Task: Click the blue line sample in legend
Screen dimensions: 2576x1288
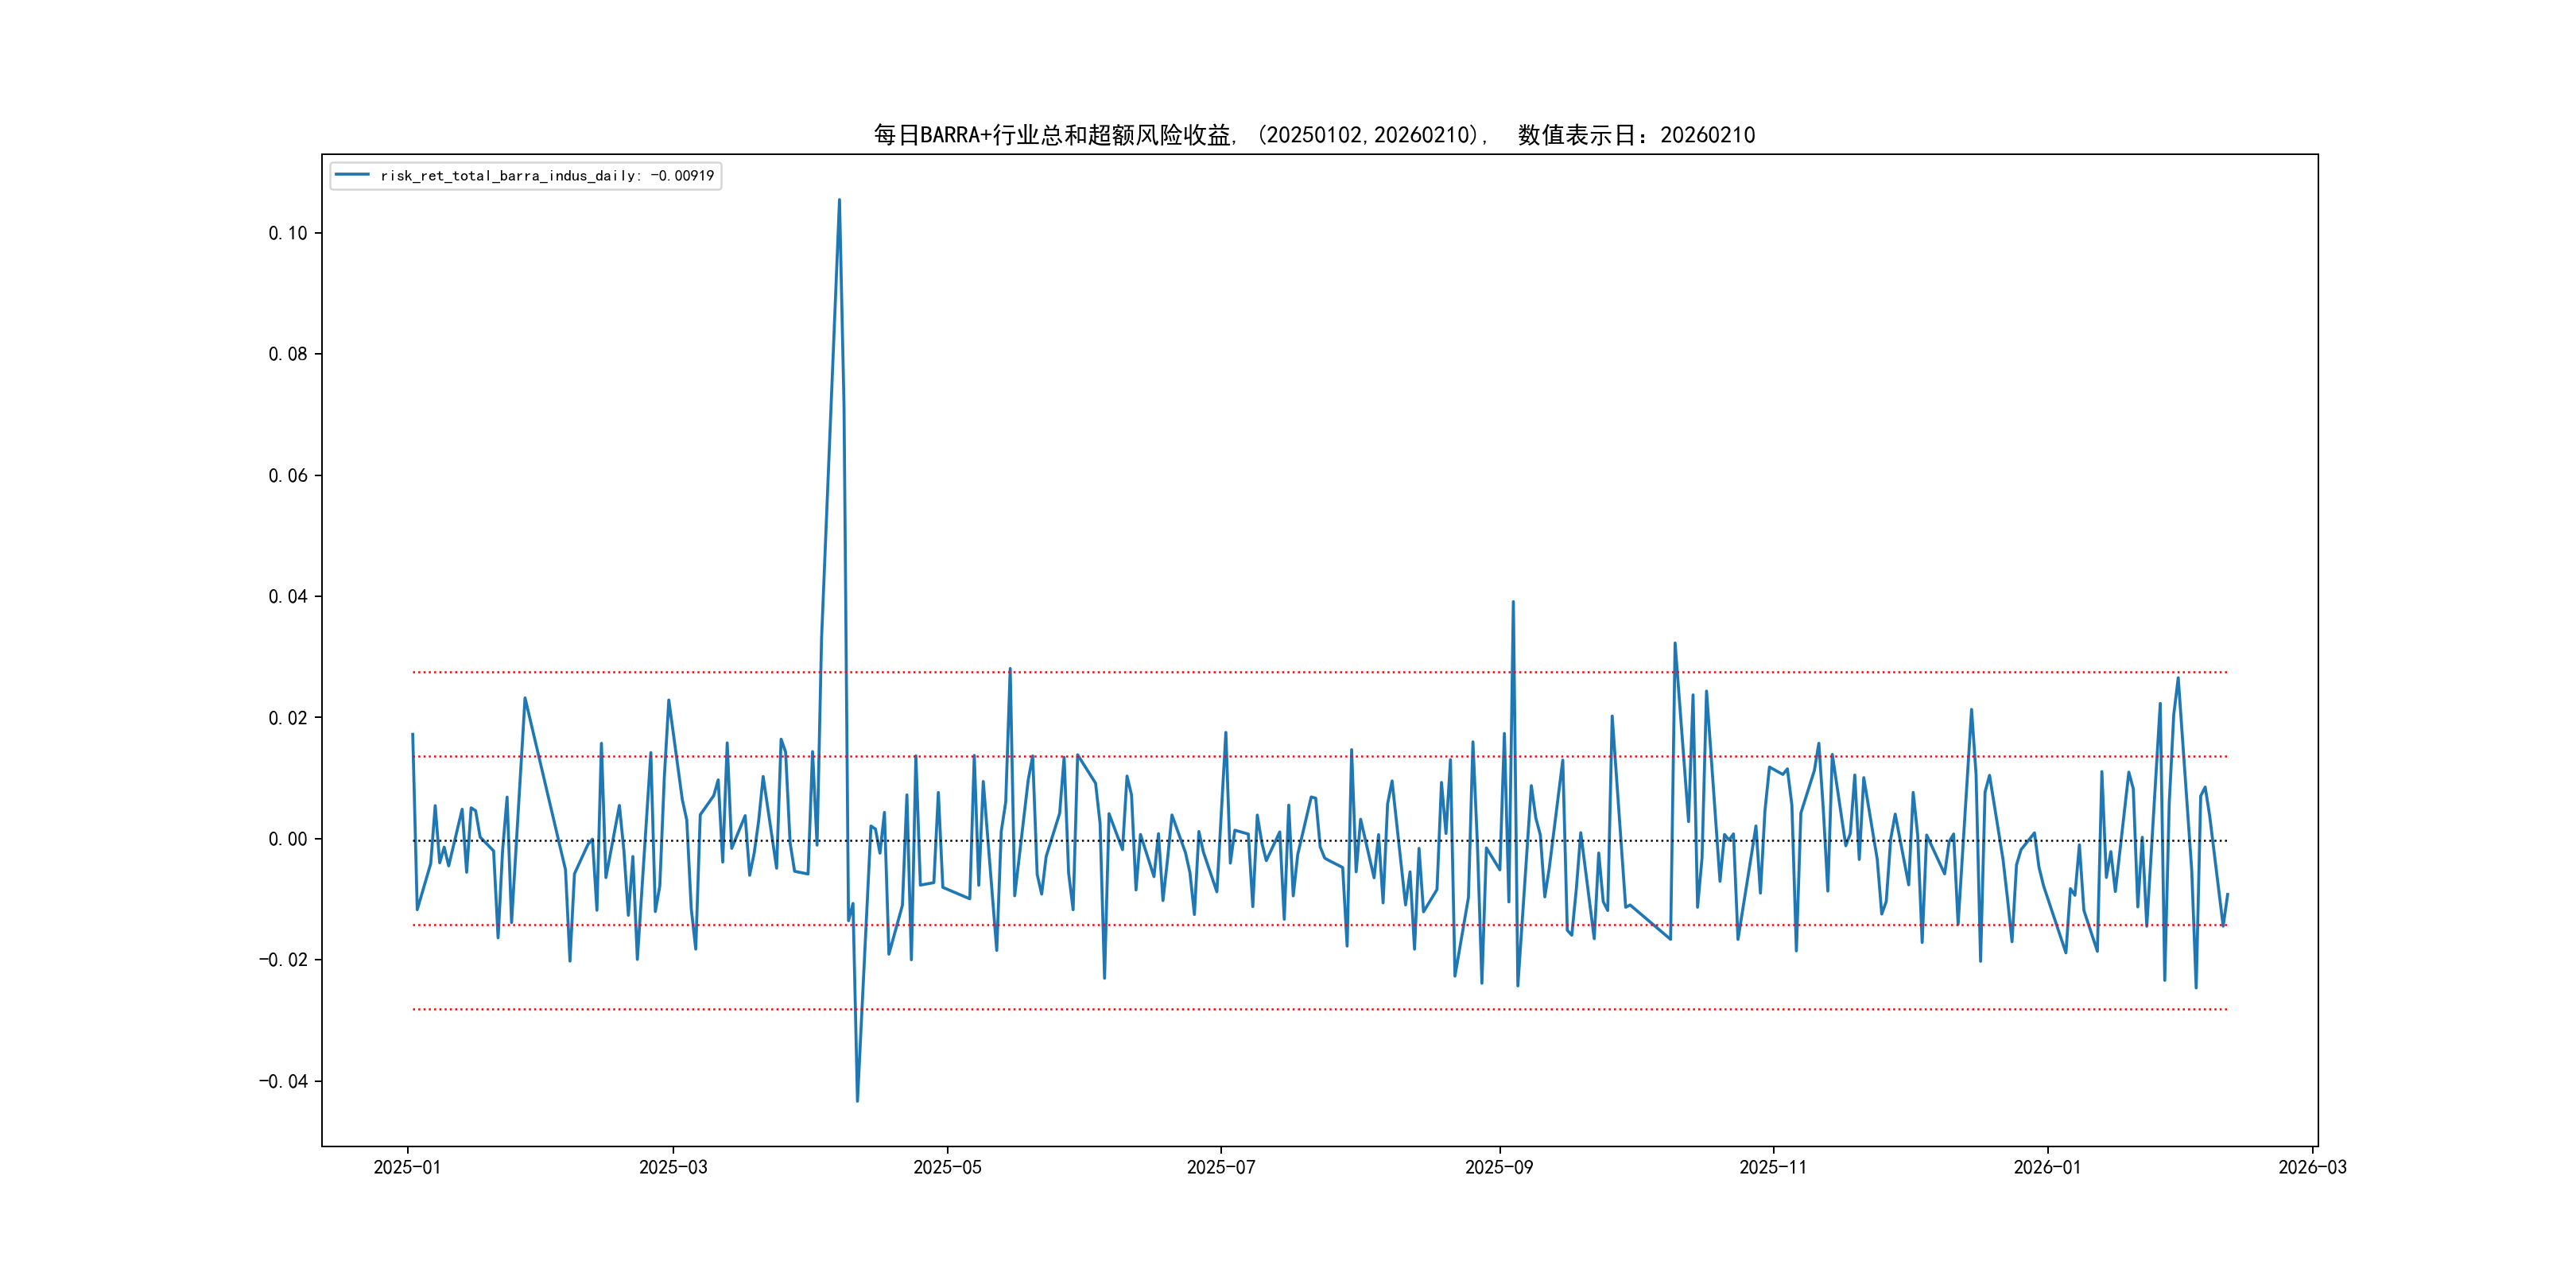Action: click(x=352, y=175)
